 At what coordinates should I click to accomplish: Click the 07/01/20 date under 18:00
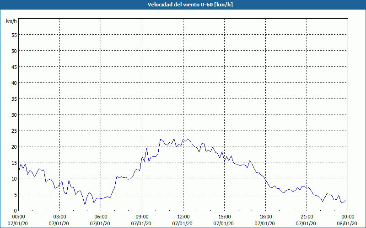[x=265, y=223]
